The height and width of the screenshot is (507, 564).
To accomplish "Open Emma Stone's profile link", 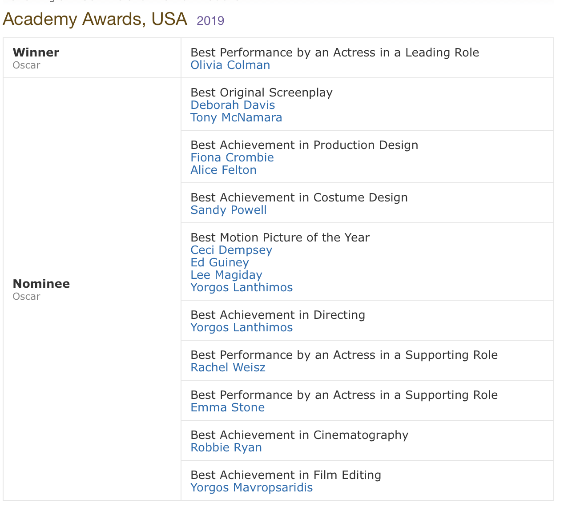I will click(227, 407).
